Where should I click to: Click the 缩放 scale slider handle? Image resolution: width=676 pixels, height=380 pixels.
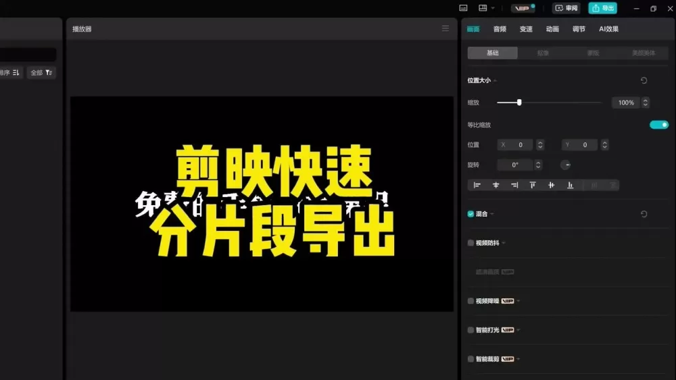(x=519, y=103)
